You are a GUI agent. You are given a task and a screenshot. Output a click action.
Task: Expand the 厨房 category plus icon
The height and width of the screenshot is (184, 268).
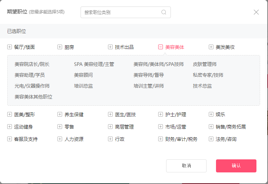point(60,47)
